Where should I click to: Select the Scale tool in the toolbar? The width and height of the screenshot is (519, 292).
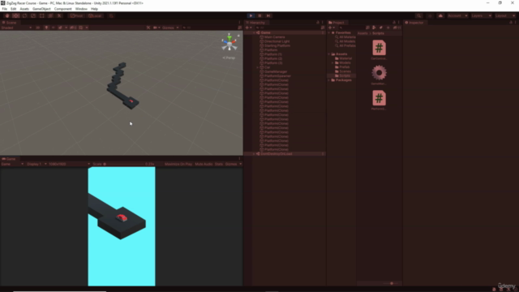pyautogui.click(x=33, y=15)
